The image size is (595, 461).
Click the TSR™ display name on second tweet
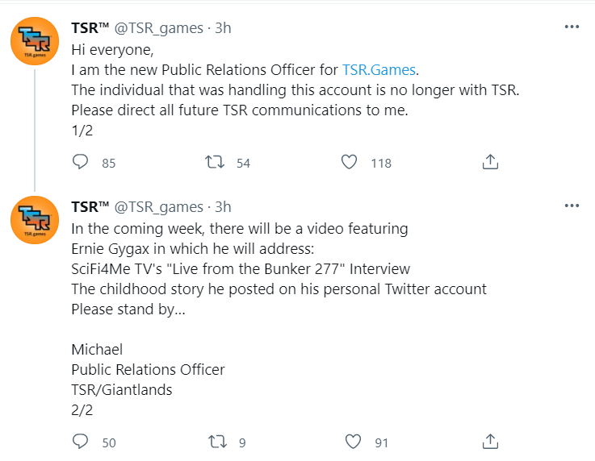point(90,206)
